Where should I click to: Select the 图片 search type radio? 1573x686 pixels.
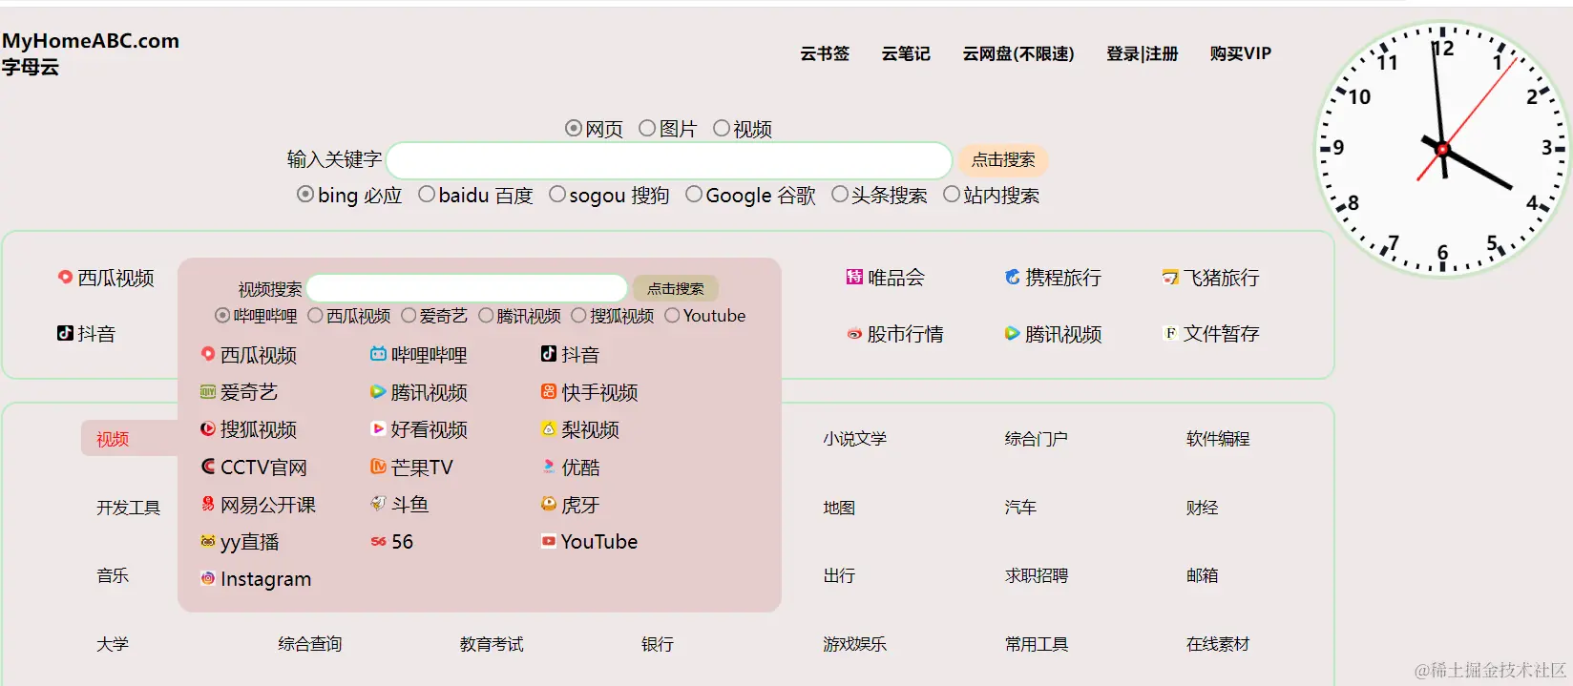[647, 128]
